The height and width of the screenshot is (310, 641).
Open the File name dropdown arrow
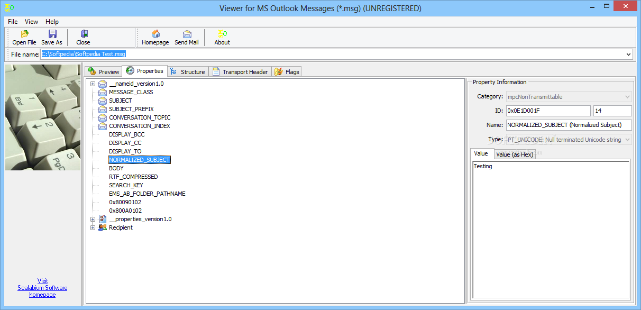[x=628, y=54]
